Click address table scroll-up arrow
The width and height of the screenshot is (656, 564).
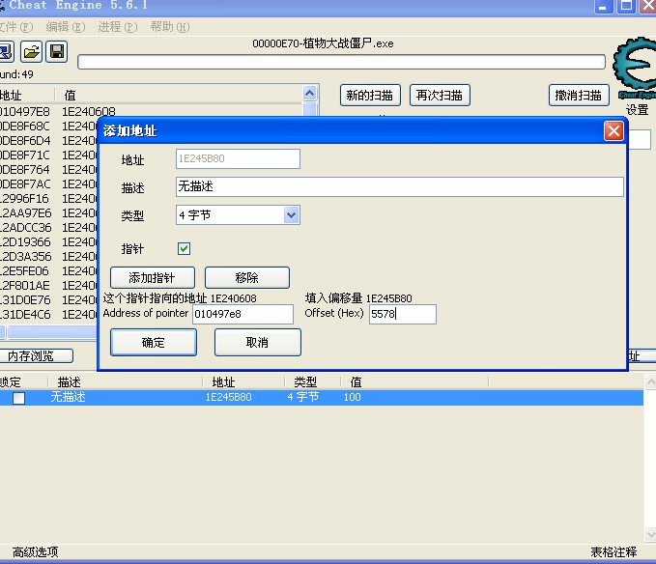(650, 381)
